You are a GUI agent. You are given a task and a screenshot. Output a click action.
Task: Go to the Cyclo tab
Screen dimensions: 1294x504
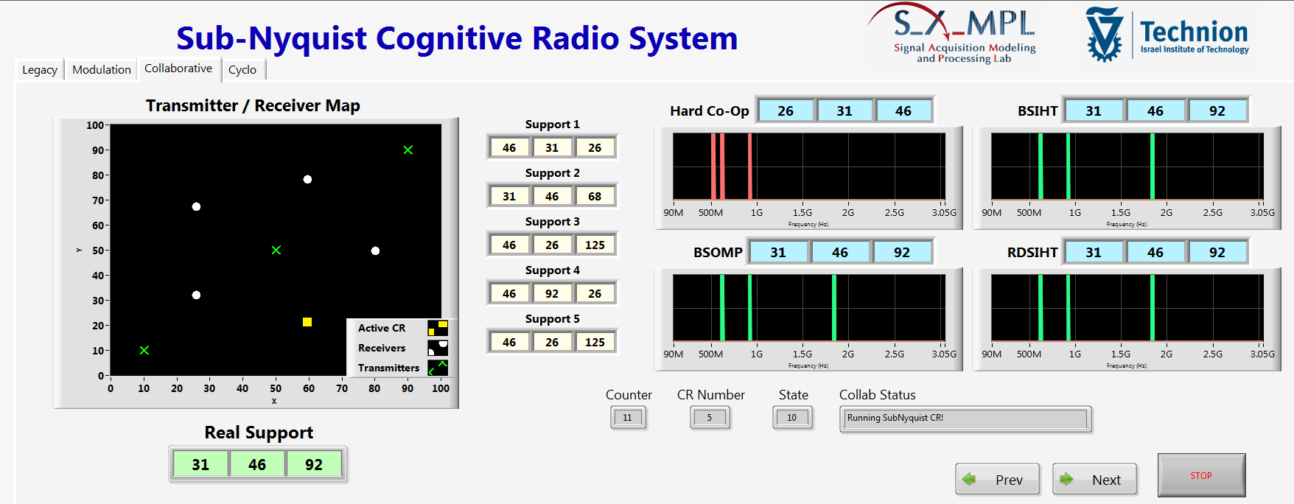point(242,69)
